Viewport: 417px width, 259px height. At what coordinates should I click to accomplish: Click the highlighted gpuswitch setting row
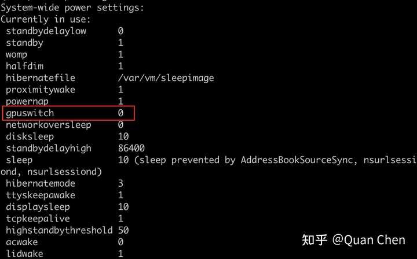(68, 113)
